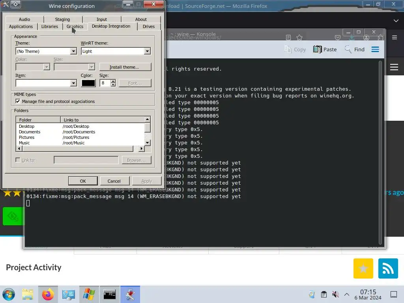Open SourceForge page hamburger menu

click(394, 67)
